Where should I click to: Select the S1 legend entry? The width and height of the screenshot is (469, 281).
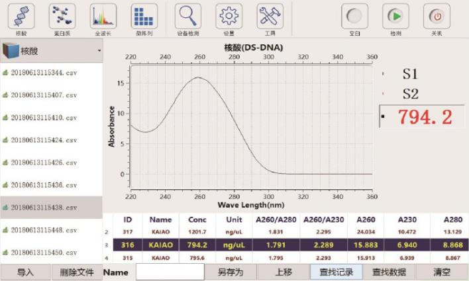click(x=410, y=74)
